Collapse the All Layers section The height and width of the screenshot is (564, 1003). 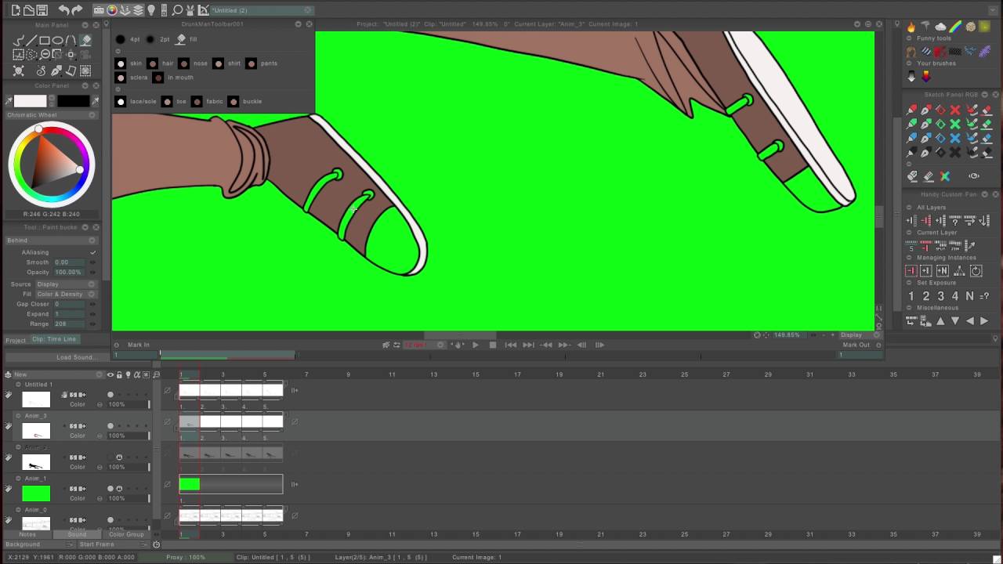click(x=910, y=208)
